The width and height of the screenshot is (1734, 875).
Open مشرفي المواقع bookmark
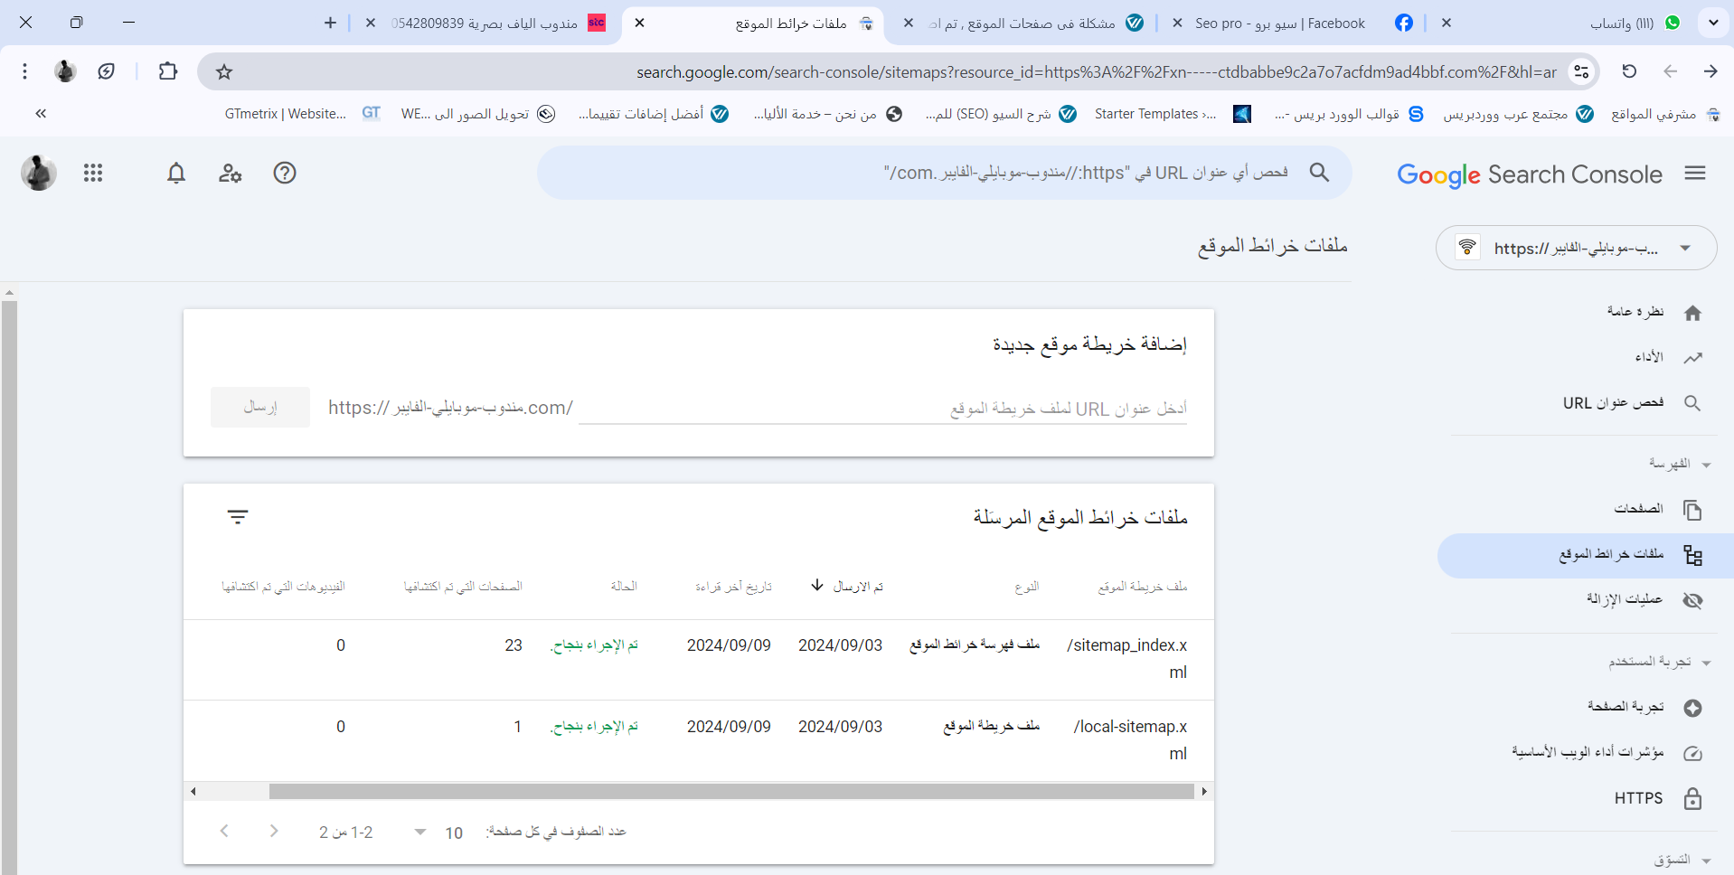(1665, 114)
